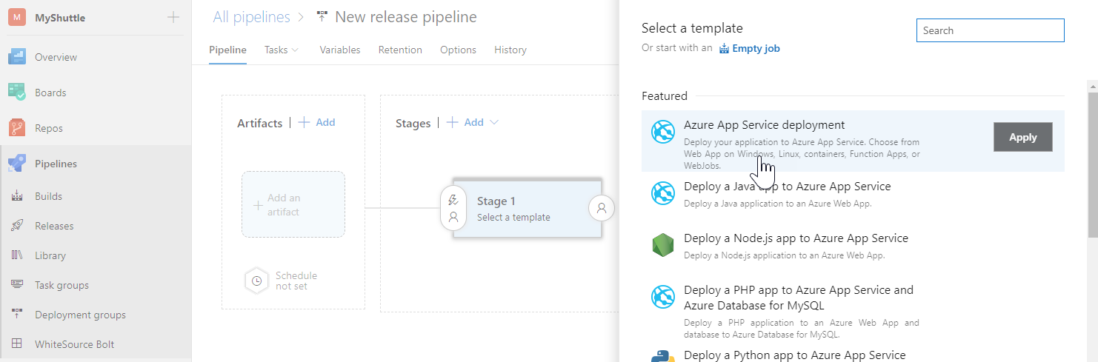Open Boards from its sidebar icon
The width and height of the screenshot is (1098, 362).
point(17,93)
